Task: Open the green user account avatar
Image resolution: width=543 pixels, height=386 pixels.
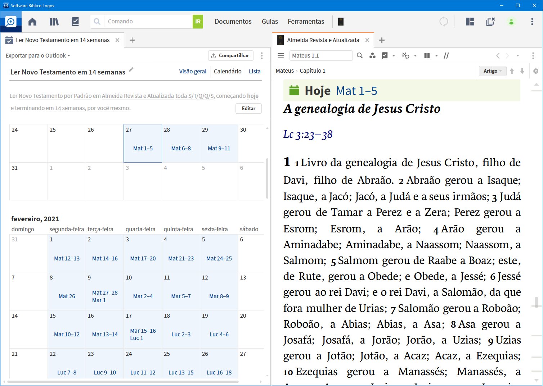Action: tap(511, 22)
